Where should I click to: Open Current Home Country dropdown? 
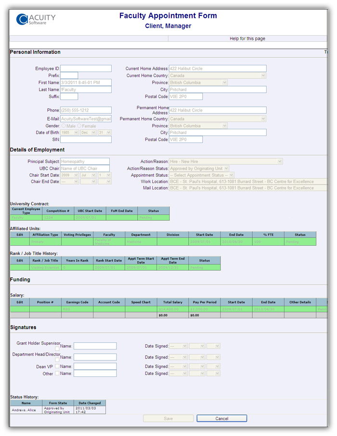pos(218,75)
